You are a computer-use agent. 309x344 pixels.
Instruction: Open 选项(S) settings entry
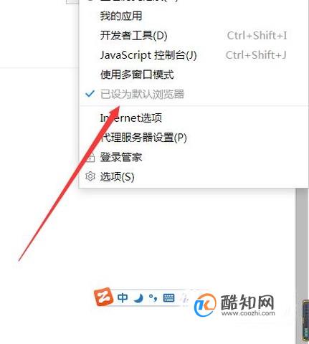coord(194,177)
